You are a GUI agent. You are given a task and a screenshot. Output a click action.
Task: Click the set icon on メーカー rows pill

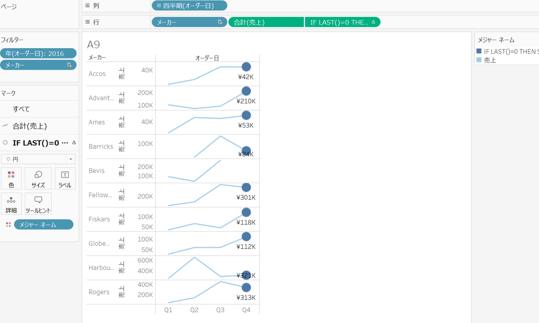coord(220,22)
